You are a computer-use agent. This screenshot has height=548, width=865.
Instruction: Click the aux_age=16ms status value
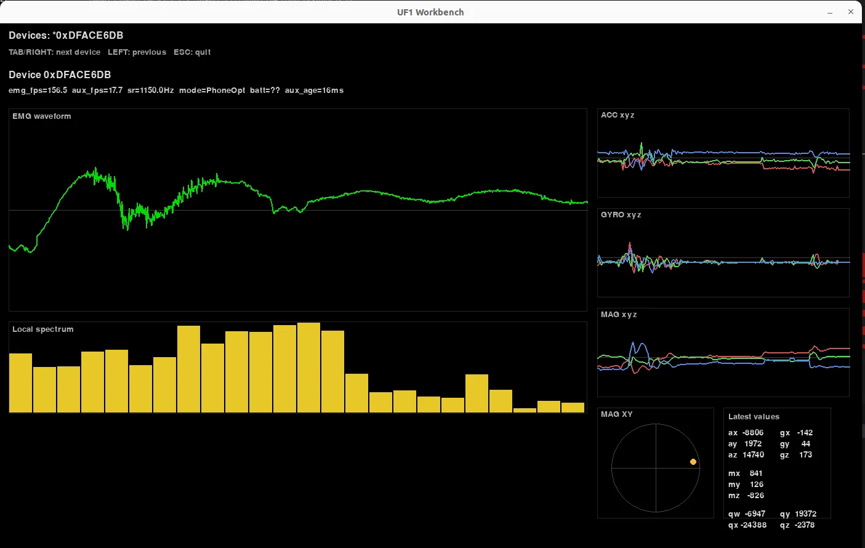pos(316,90)
